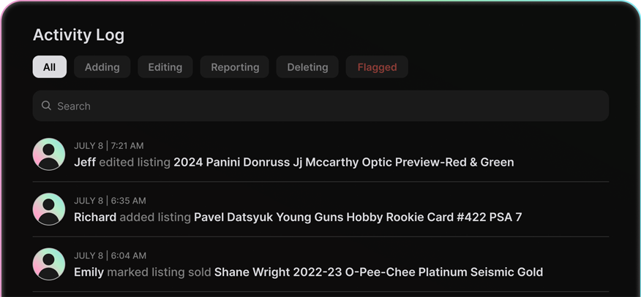
Task: Click the search magnifier icon
Action: point(46,106)
